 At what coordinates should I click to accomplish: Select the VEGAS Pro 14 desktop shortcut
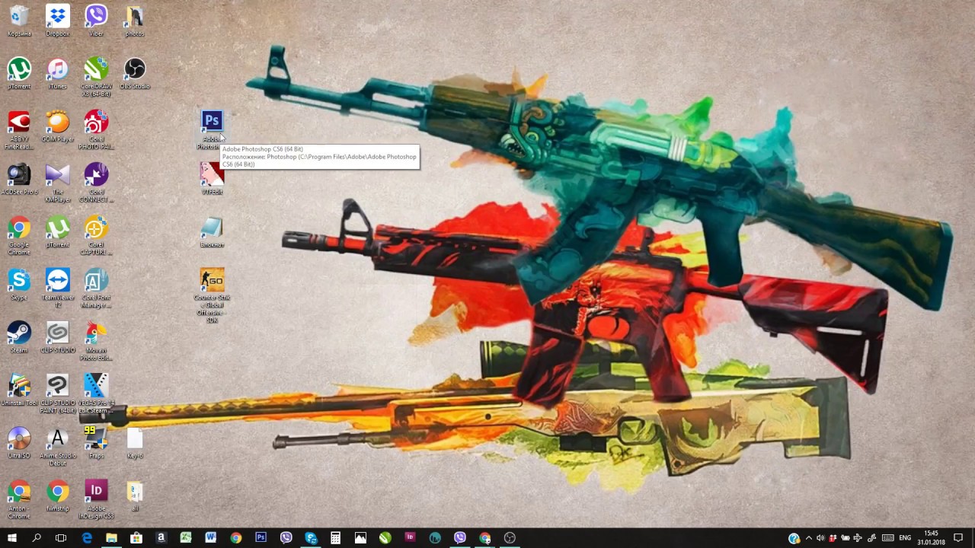coord(96,393)
